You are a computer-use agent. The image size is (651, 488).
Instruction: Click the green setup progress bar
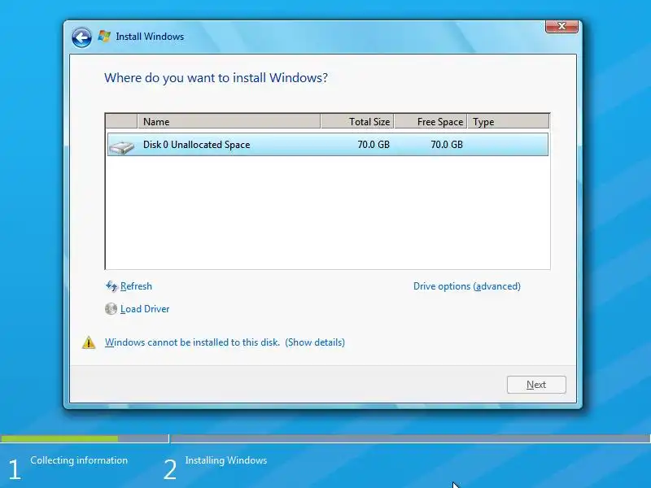(59, 438)
